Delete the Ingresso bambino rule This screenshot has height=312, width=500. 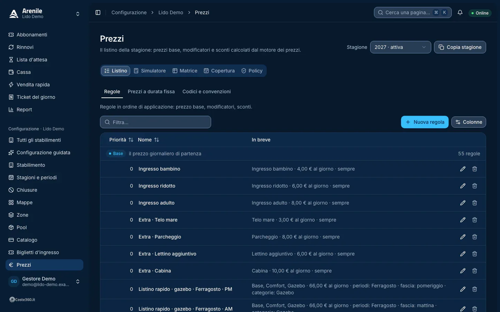point(475,169)
